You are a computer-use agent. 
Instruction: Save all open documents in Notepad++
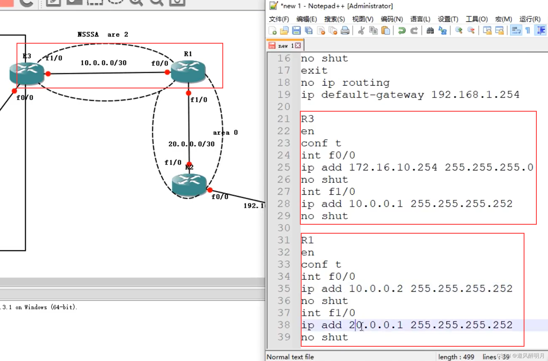(x=309, y=30)
